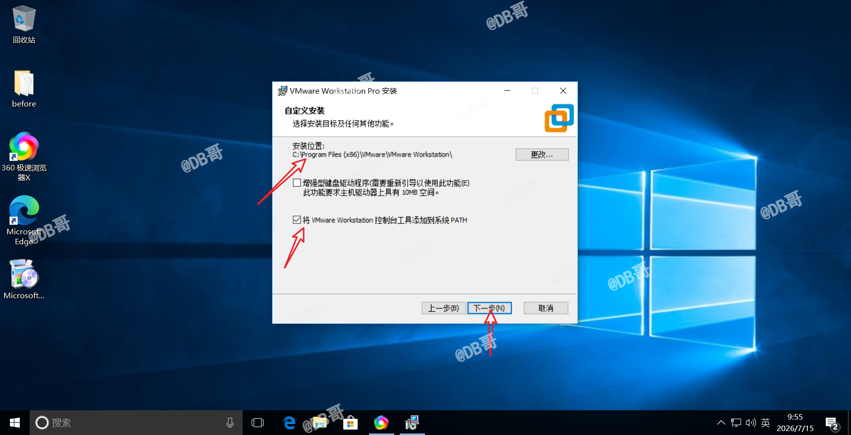The image size is (851, 435).
Task: Click the 自定义安装 heading text
Action: point(305,110)
